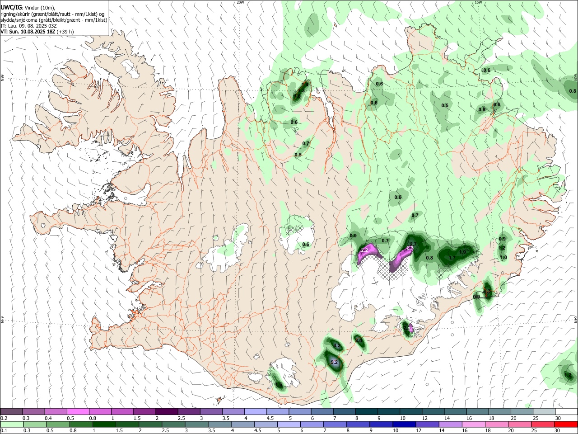Screen dimensions: 578x434
Task: Select bottom-row legend swatch between 0.5 and 0.8
Action: coord(58,424)
